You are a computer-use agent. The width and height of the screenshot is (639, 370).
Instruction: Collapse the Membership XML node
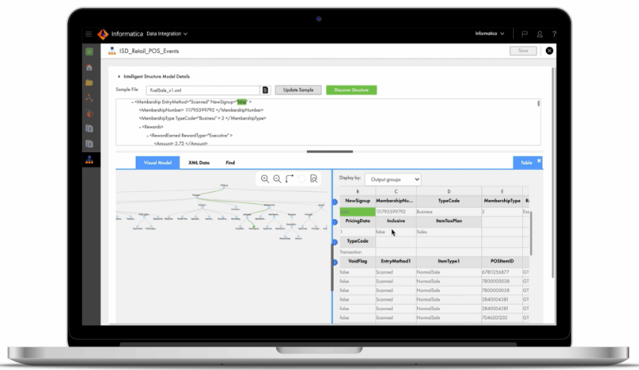point(133,102)
